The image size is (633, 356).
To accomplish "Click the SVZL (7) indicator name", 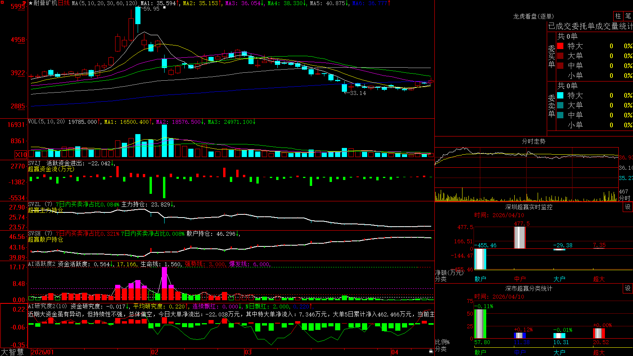I will point(40,204).
